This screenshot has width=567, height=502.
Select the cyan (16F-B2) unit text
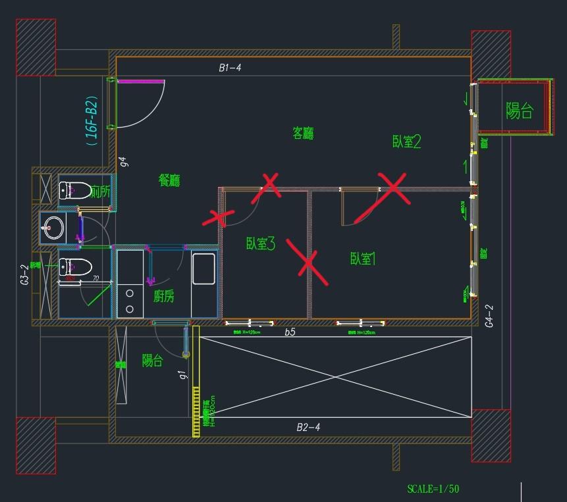[x=92, y=121]
